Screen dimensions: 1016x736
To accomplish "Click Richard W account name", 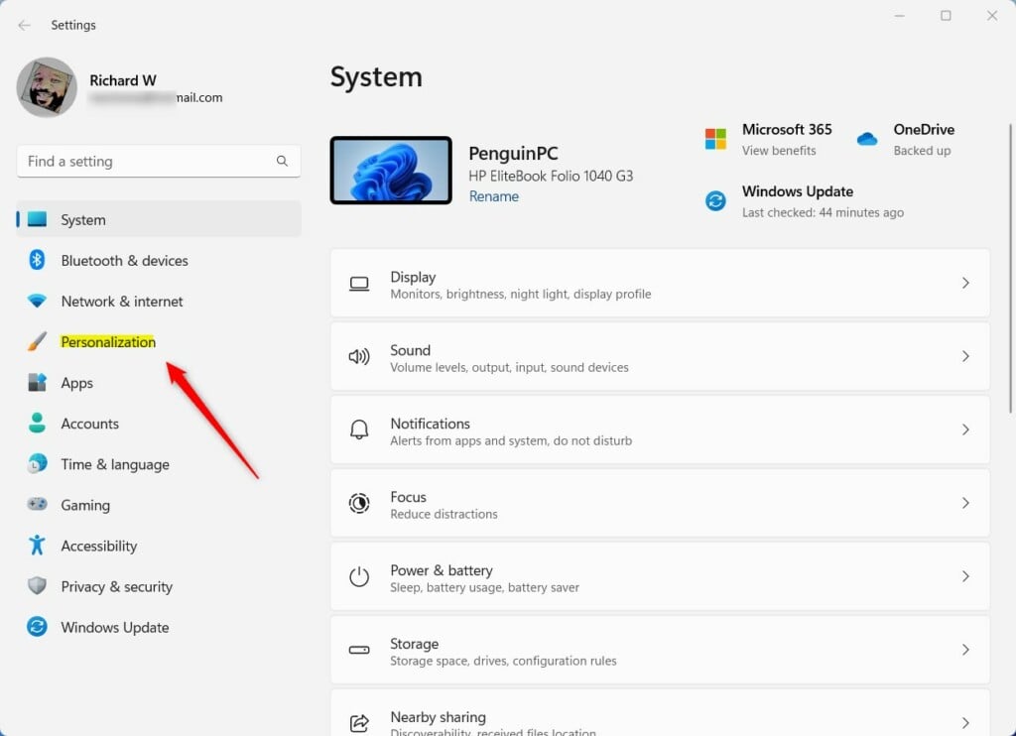I will coord(122,80).
